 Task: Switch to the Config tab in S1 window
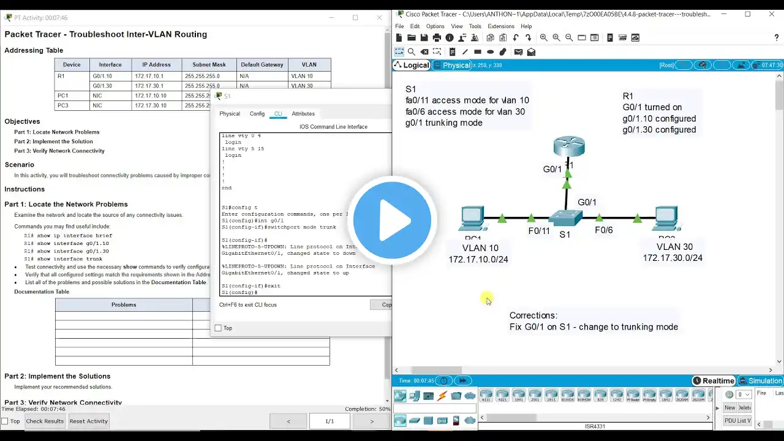pos(257,114)
